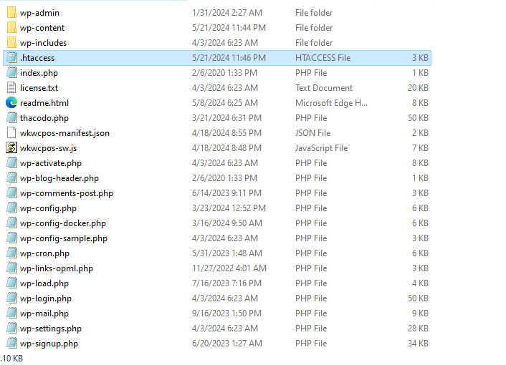Select the file name wkwcpos-manifest.json
This screenshot has width=506, height=365.
click(65, 133)
